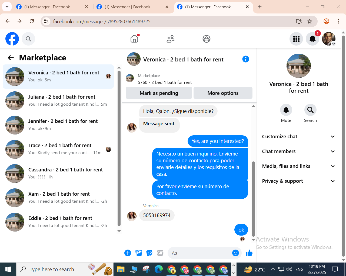346x276 pixels.
Task: Open Microsoft Edge from taskbar
Action: 159,269
